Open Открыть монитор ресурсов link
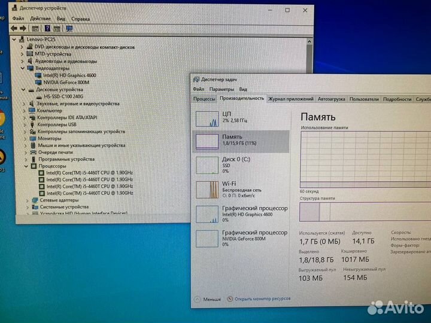 pyautogui.click(x=259, y=298)
